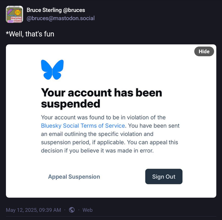The width and height of the screenshot is (222, 220).
Task: Click the "You can appeal this decision" sentence
Action: [x=110, y=146]
